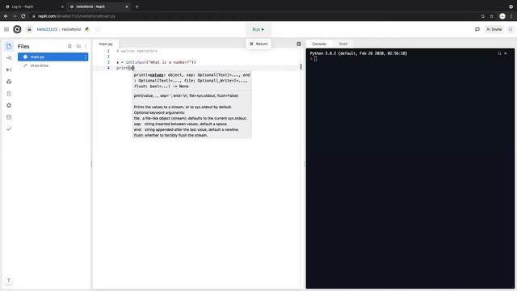Search the console with magnifier icon
Image resolution: width=517 pixels, height=291 pixels.
point(499,53)
